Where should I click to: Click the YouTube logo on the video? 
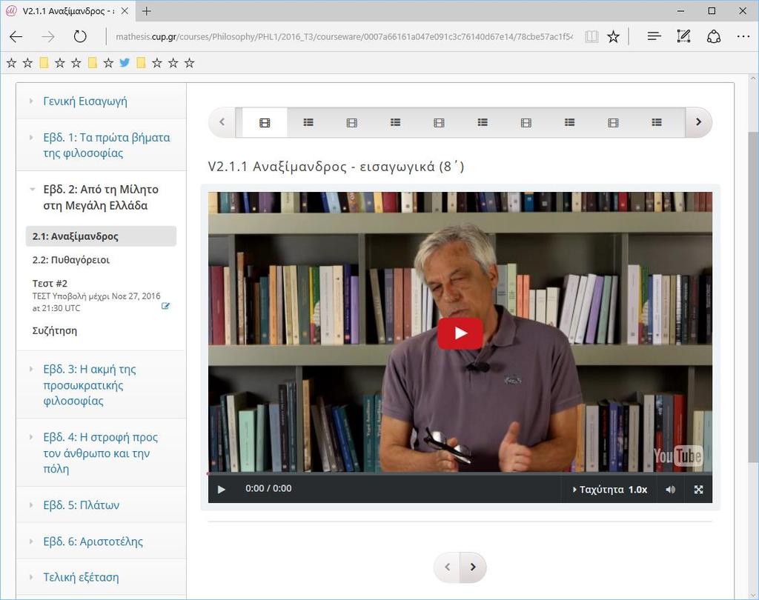tap(677, 456)
